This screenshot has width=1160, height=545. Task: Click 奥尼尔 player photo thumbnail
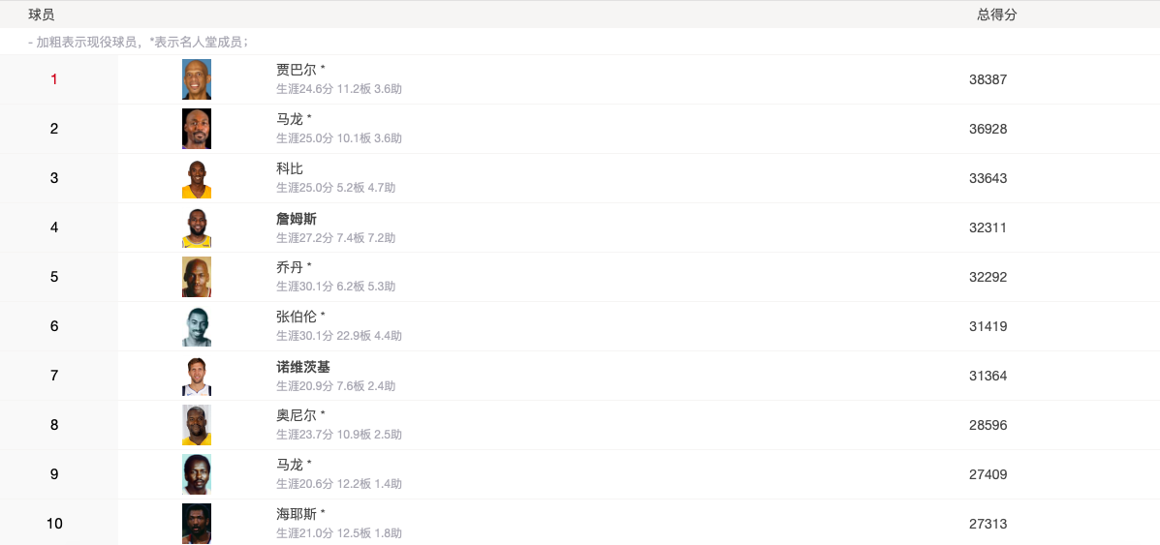click(x=197, y=425)
